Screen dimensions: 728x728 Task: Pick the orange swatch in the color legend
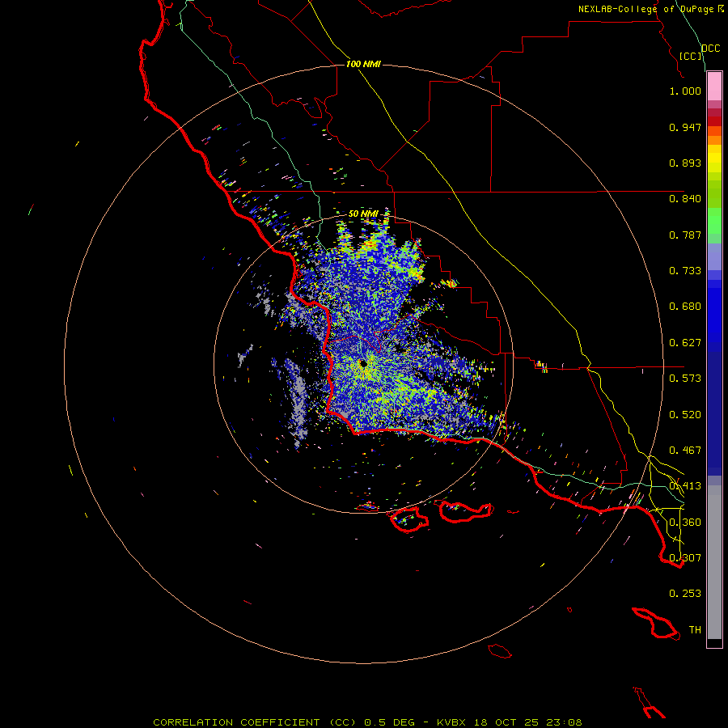tap(714, 140)
